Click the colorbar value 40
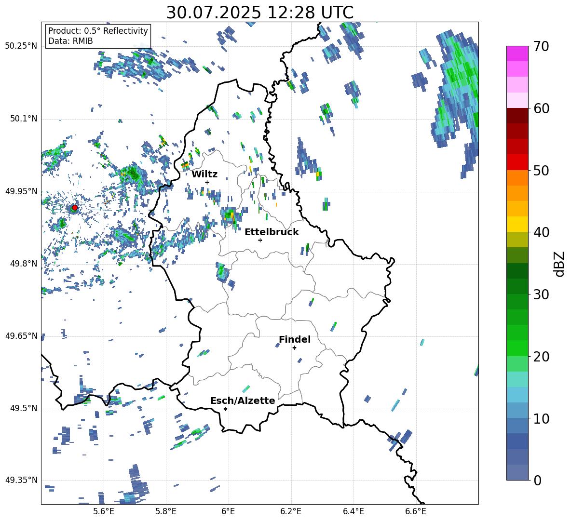The image size is (571, 521). coord(541,232)
